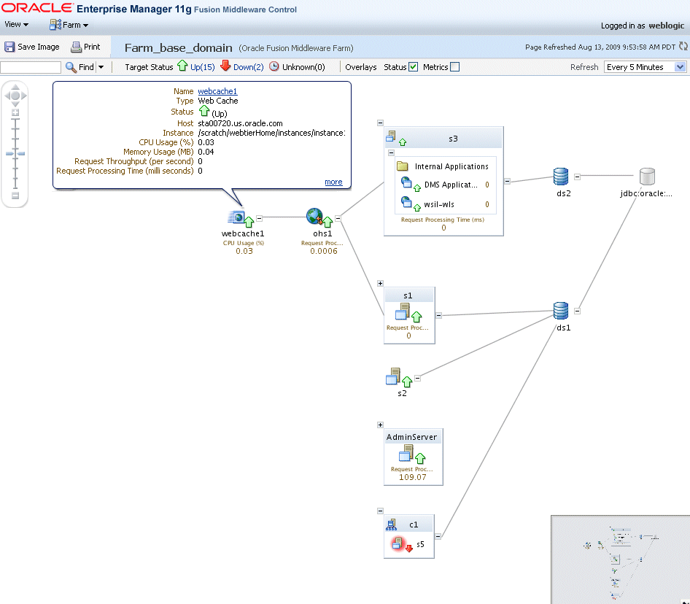
Task: Collapse the ds2 connector
Action: [x=578, y=177]
